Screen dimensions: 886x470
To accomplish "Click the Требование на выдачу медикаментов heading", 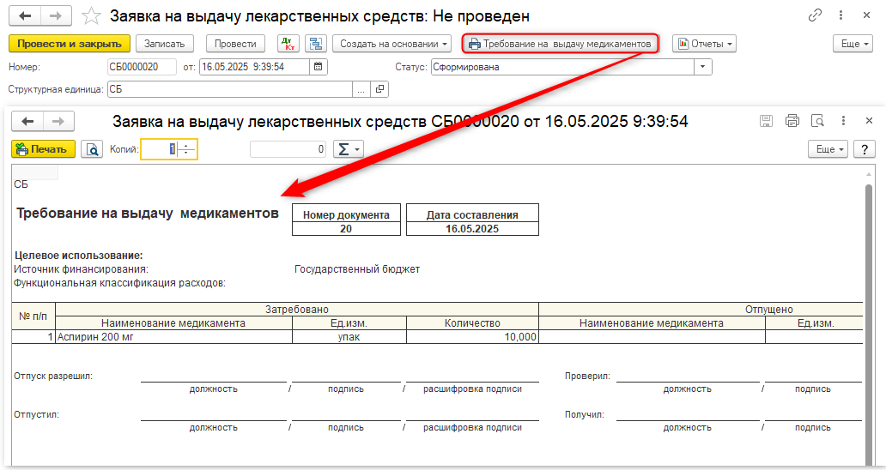I will point(148,214).
